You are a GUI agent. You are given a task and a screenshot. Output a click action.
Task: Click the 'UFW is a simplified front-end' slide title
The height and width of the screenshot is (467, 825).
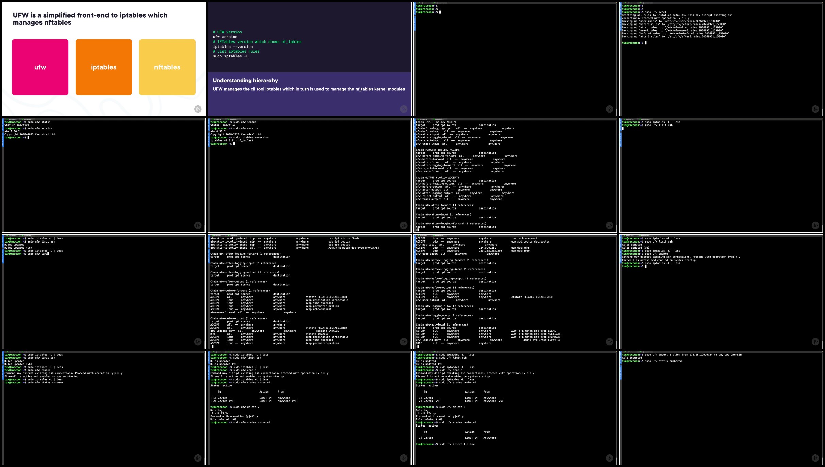pyautogui.click(x=90, y=19)
